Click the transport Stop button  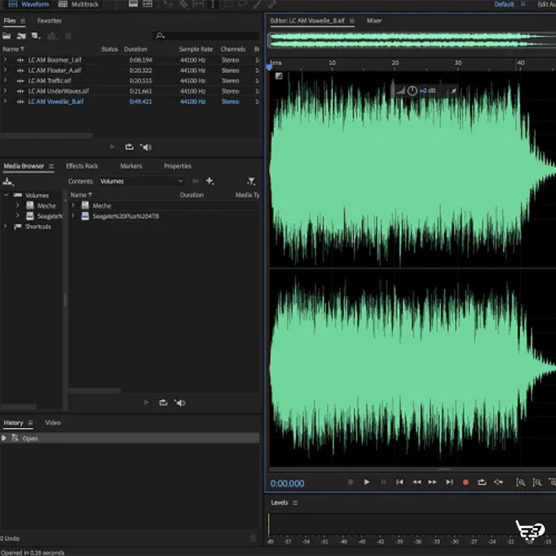(x=350, y=482)
